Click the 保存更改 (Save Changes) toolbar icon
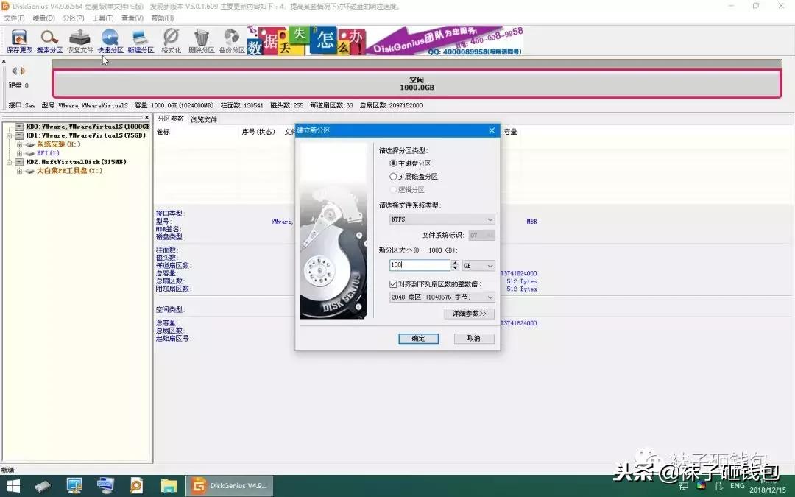This screenshot has height=497, width=795. point(18,40)
